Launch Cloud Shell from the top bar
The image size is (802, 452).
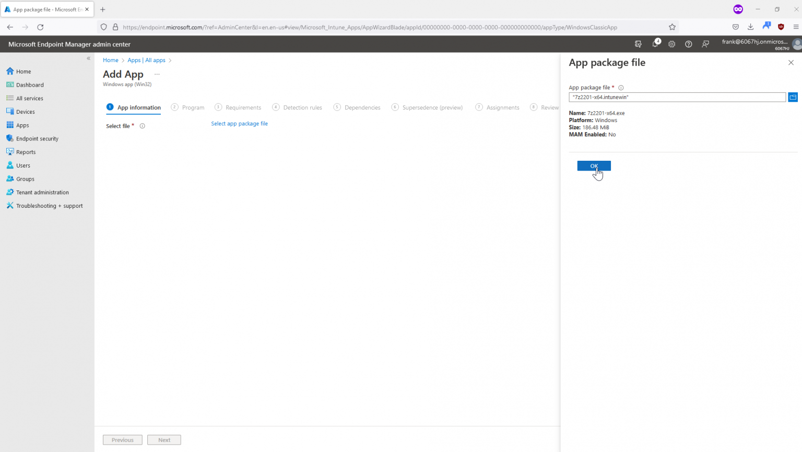(638, 44)
